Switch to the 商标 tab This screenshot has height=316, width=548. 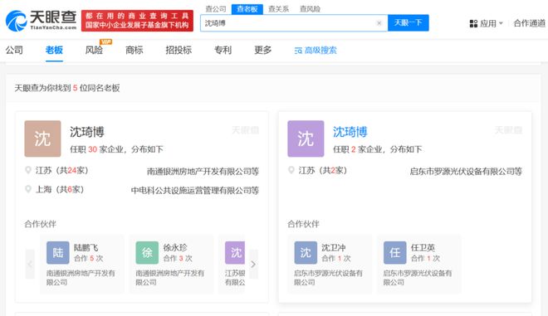[x=135, y=50]
